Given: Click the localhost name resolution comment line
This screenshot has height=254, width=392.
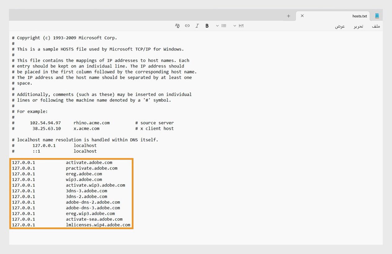Looking at the screenshot, I should tap(85, 140).
